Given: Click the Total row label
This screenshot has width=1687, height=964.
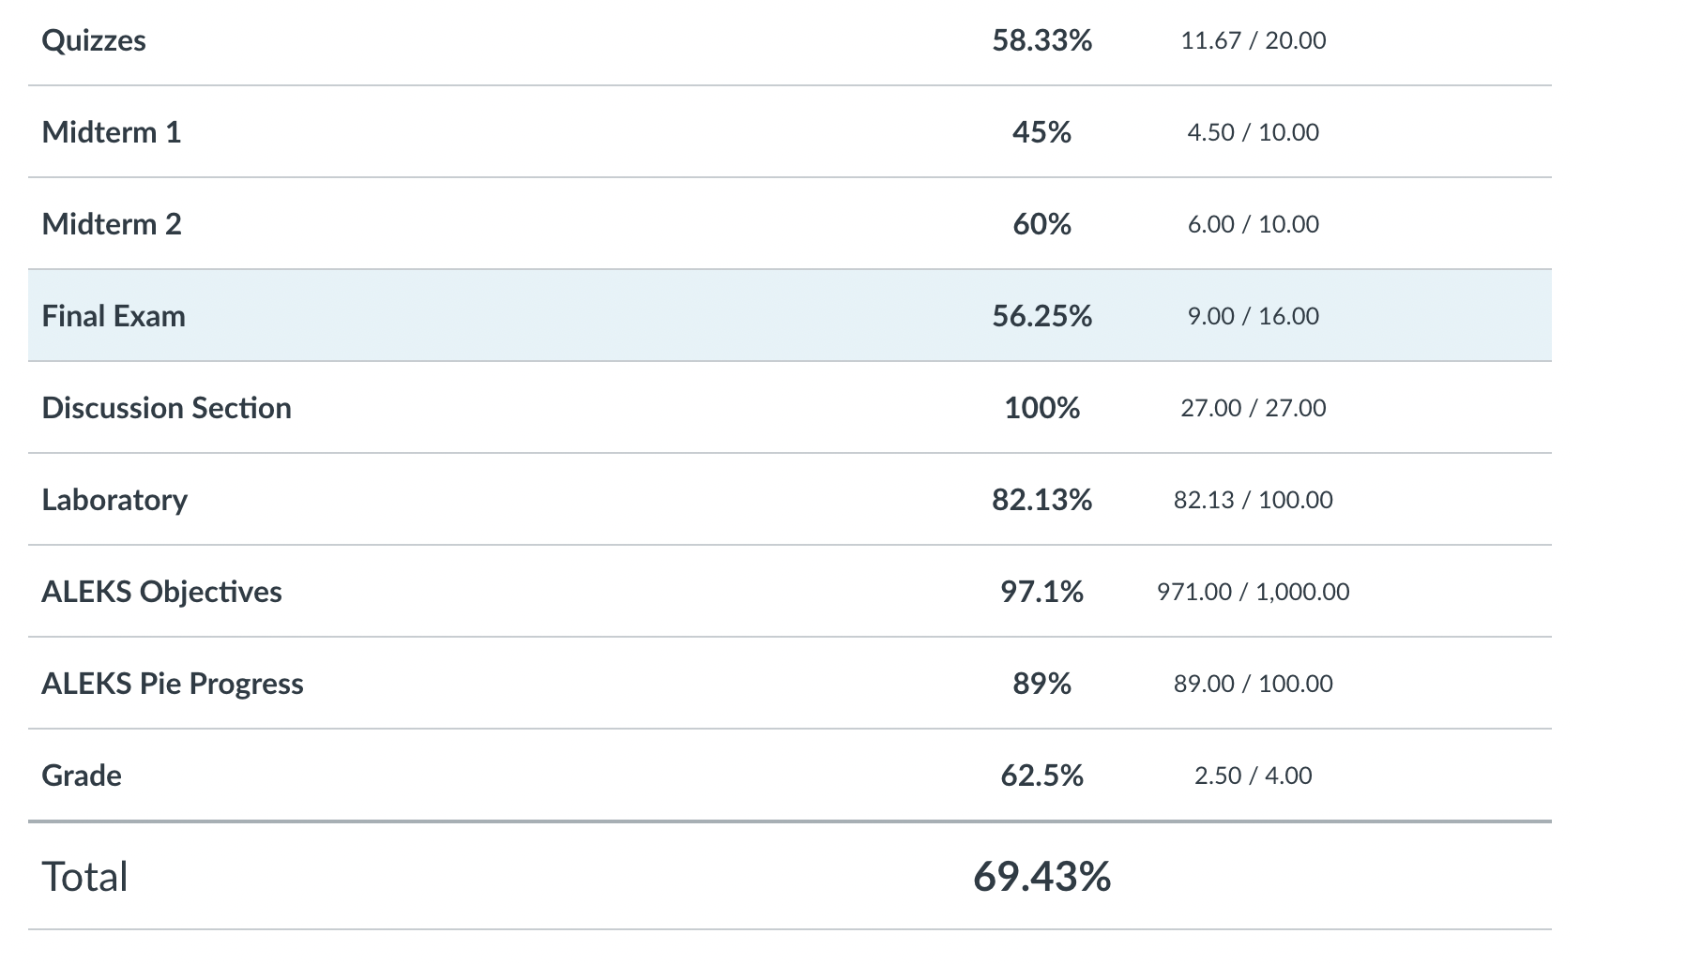Looking at the screenshot, I should click(84, 877).
